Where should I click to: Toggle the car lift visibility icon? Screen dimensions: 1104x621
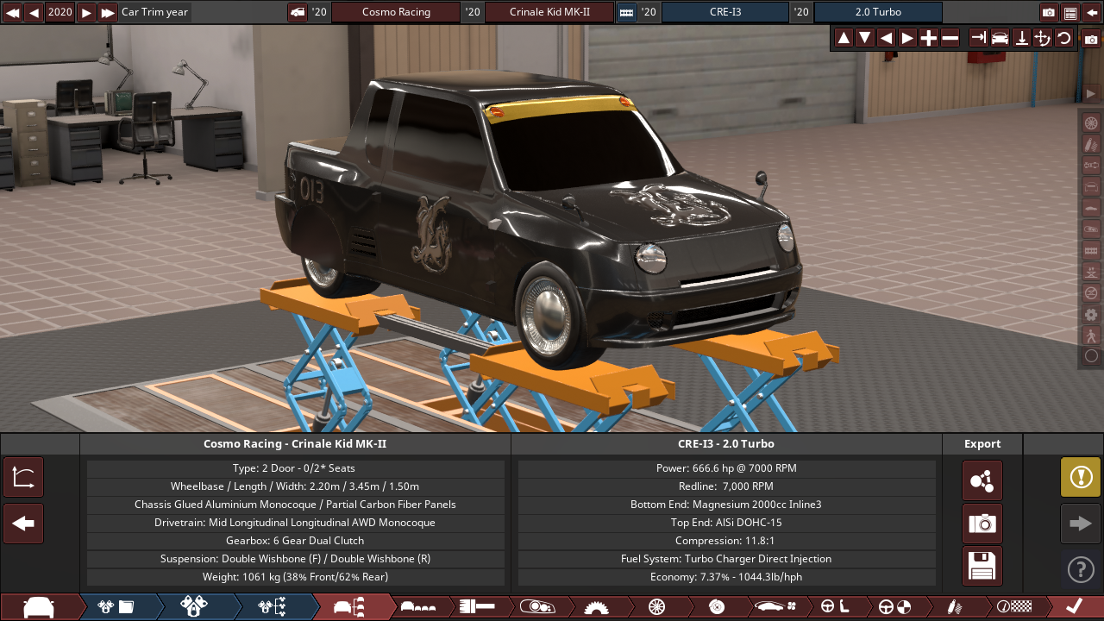(x=1091, y=271)
